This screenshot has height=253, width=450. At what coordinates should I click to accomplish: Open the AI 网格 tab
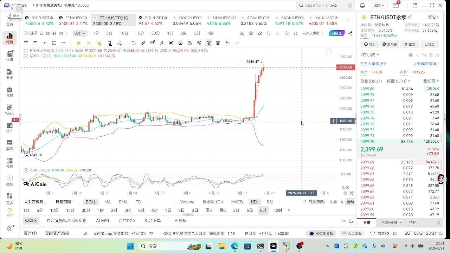click(x=103, y=221)
